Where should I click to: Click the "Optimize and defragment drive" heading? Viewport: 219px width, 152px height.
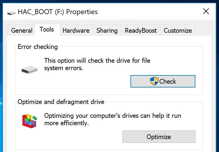(61, 102)
